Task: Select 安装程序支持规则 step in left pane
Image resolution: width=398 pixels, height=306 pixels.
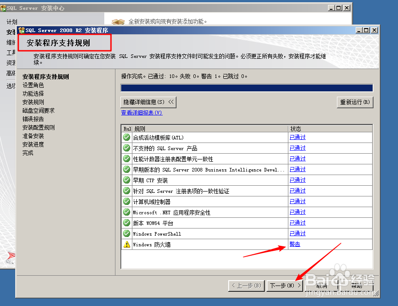Action: 46,77
